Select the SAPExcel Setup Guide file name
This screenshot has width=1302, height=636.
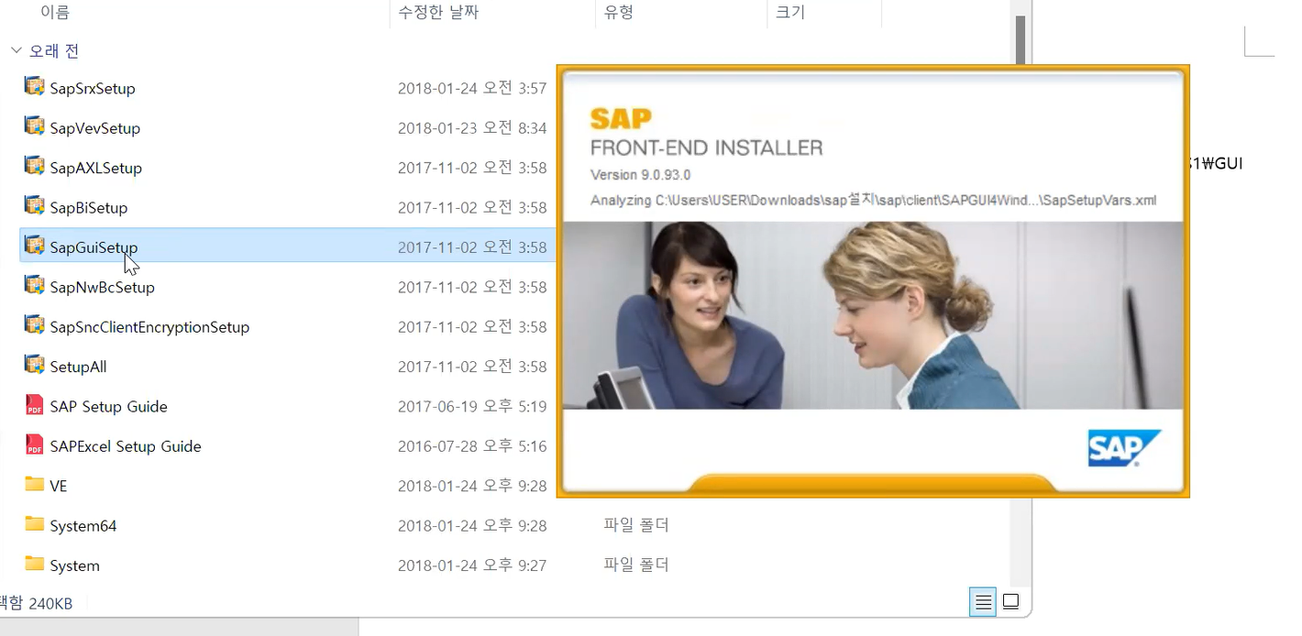click(x=126, y=446)
